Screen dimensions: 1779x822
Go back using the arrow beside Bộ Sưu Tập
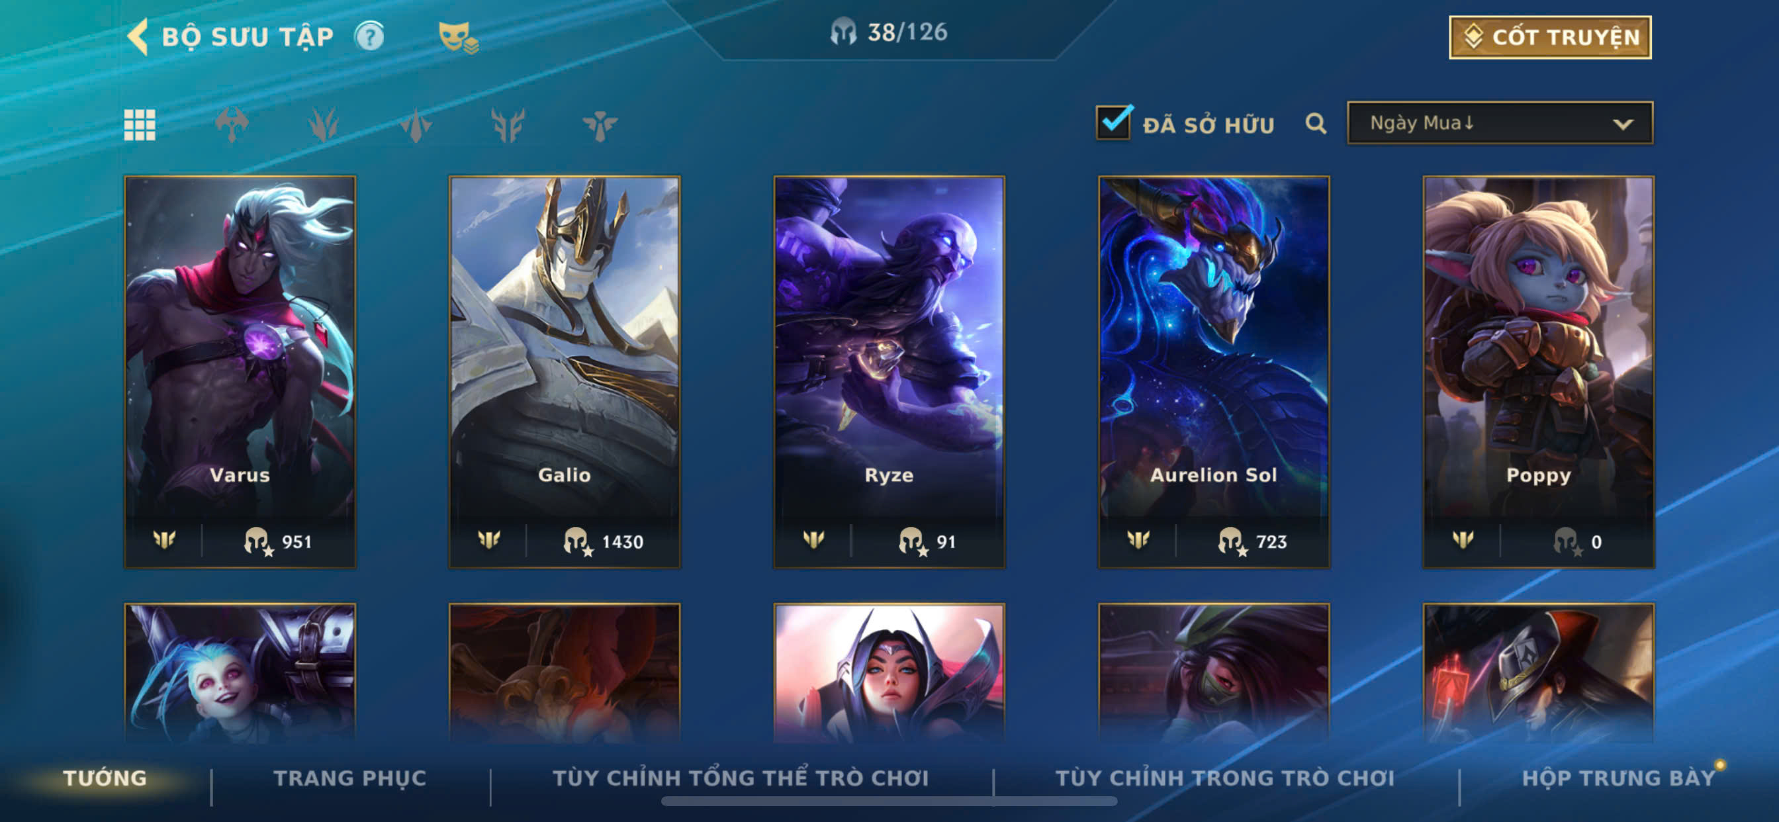tap(138, 36)
